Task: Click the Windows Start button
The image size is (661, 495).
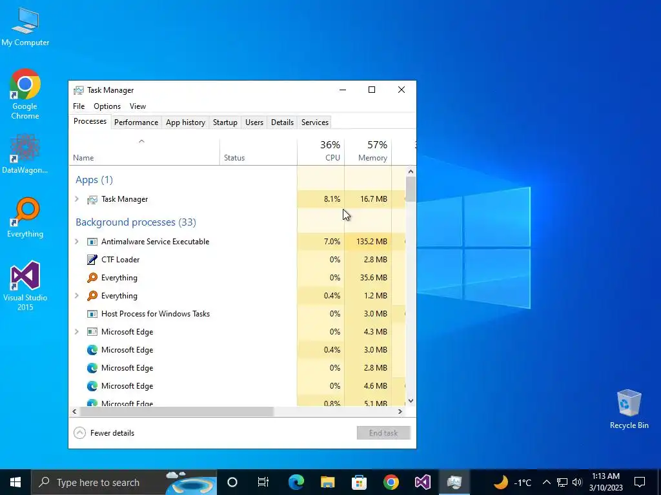Action: (15, 482)
